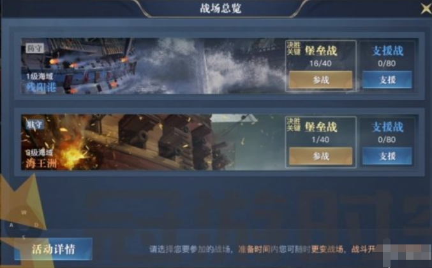This screenshot has width=432, height=268.
Task: Click 支援 for the 海王洲 battlefield
Action: click(387, 156)
